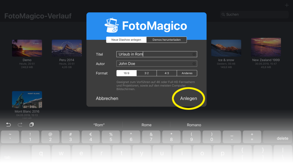Open the Demo slideshow thumbnail
This screenshot has height=164, width=293.
coord(27,48)
